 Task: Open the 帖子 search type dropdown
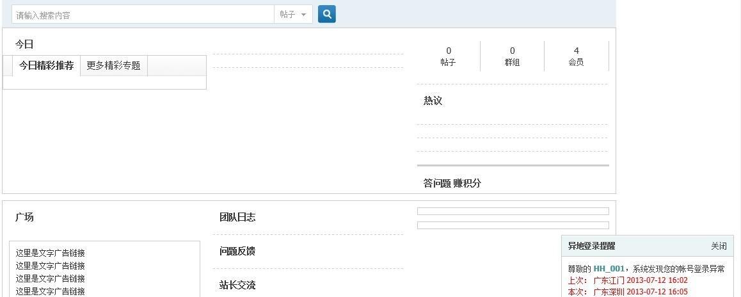pos(293,15)
